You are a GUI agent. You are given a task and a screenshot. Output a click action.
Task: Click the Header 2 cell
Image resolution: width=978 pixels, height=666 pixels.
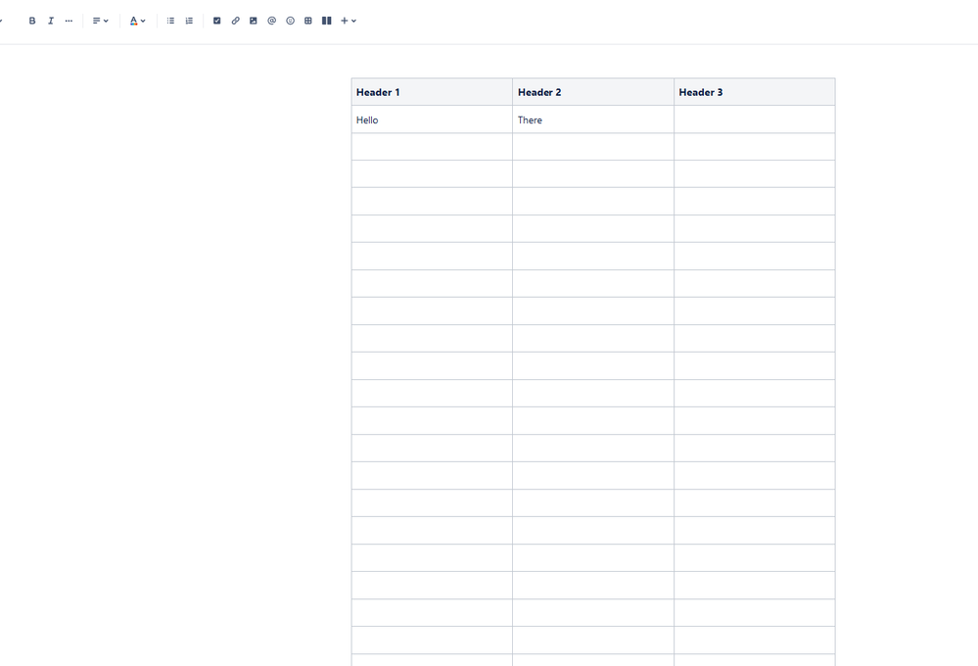coord(593,92)
